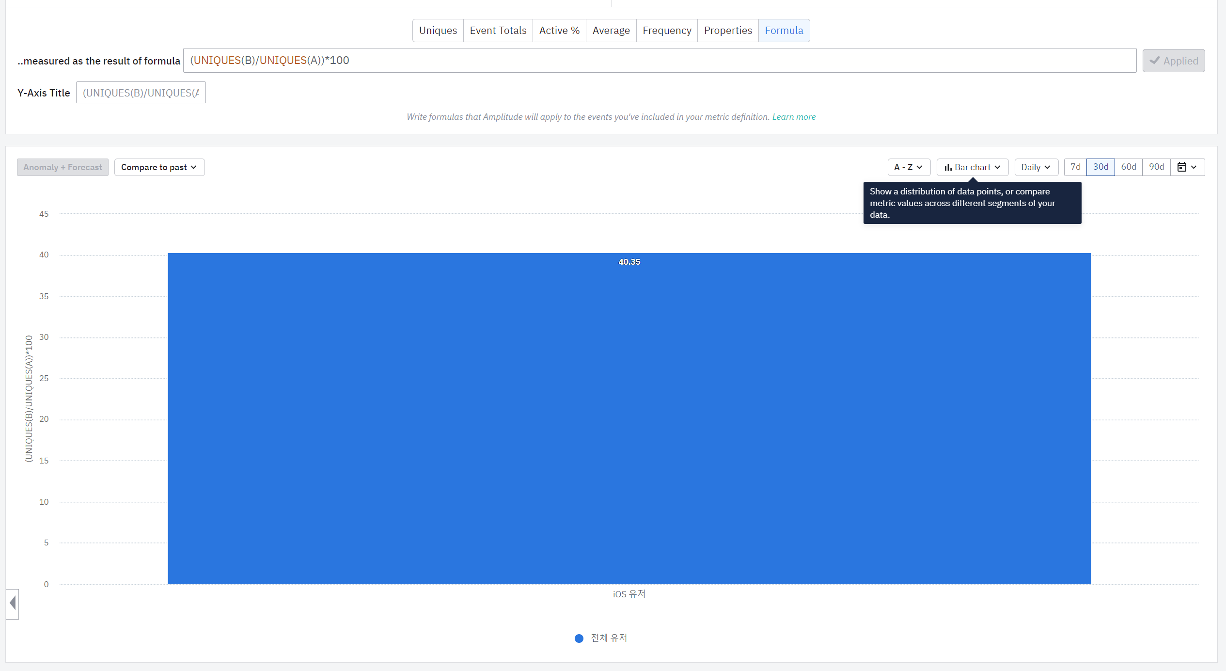Click into the Y-Axis Title field
The width and height of the screenshot is (1226, 671).
[141, 93]
